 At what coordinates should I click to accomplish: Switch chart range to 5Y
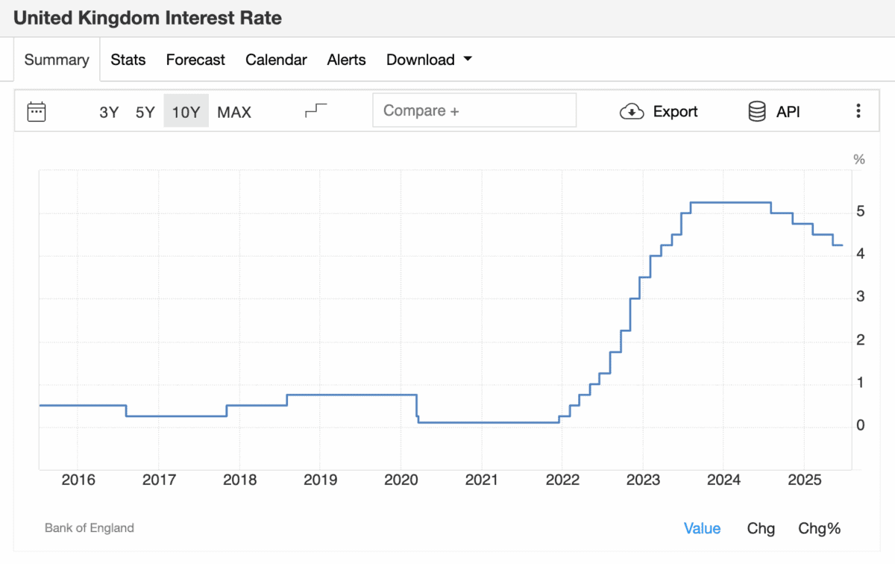[x=145, y=113]
